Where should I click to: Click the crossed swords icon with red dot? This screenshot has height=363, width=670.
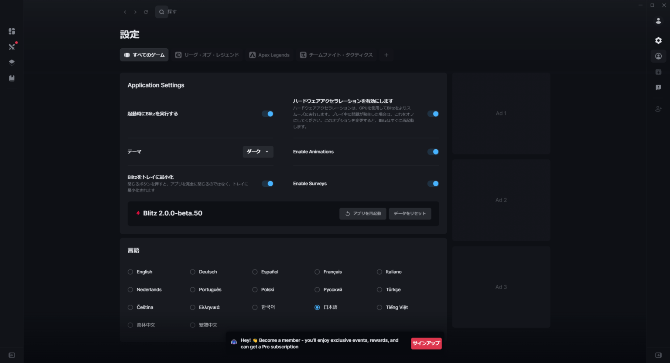12,47
